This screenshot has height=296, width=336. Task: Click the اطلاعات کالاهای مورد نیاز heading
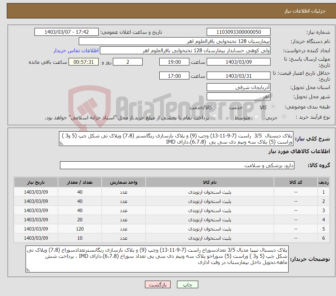coord(299,151)
